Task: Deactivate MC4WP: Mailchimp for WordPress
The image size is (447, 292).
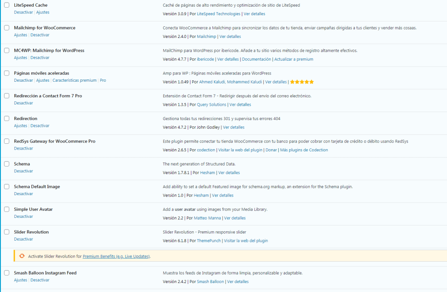Action: pyautogui.click(x=40, y=58)
